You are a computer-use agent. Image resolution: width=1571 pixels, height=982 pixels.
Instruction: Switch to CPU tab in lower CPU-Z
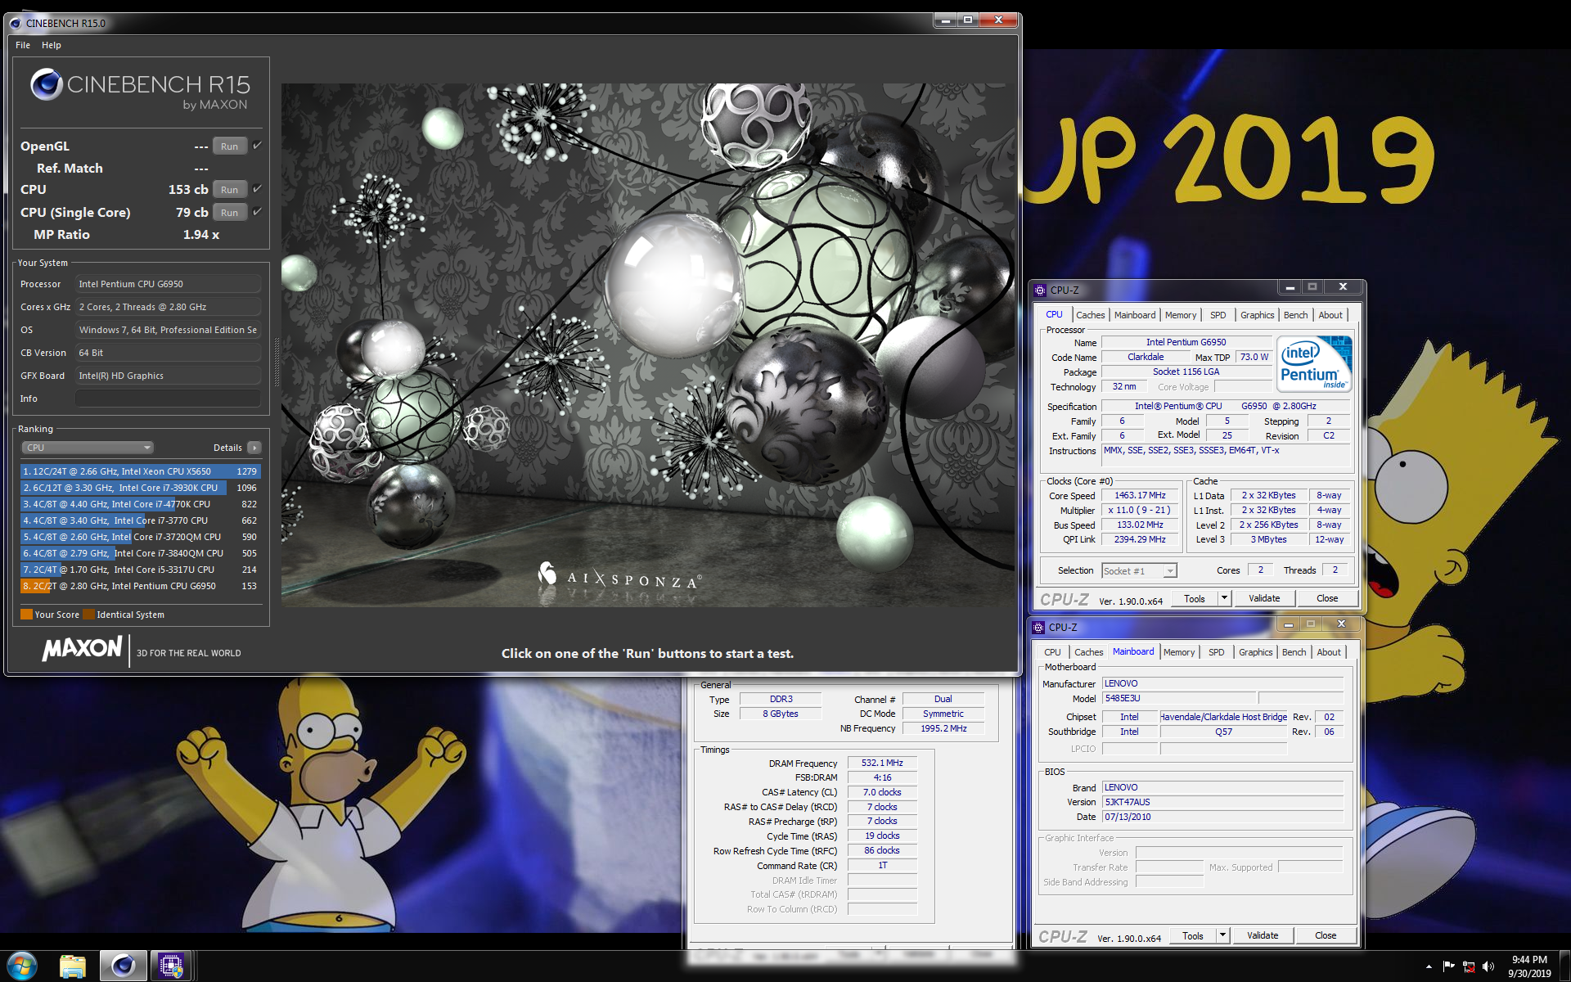click(1052, 652)
